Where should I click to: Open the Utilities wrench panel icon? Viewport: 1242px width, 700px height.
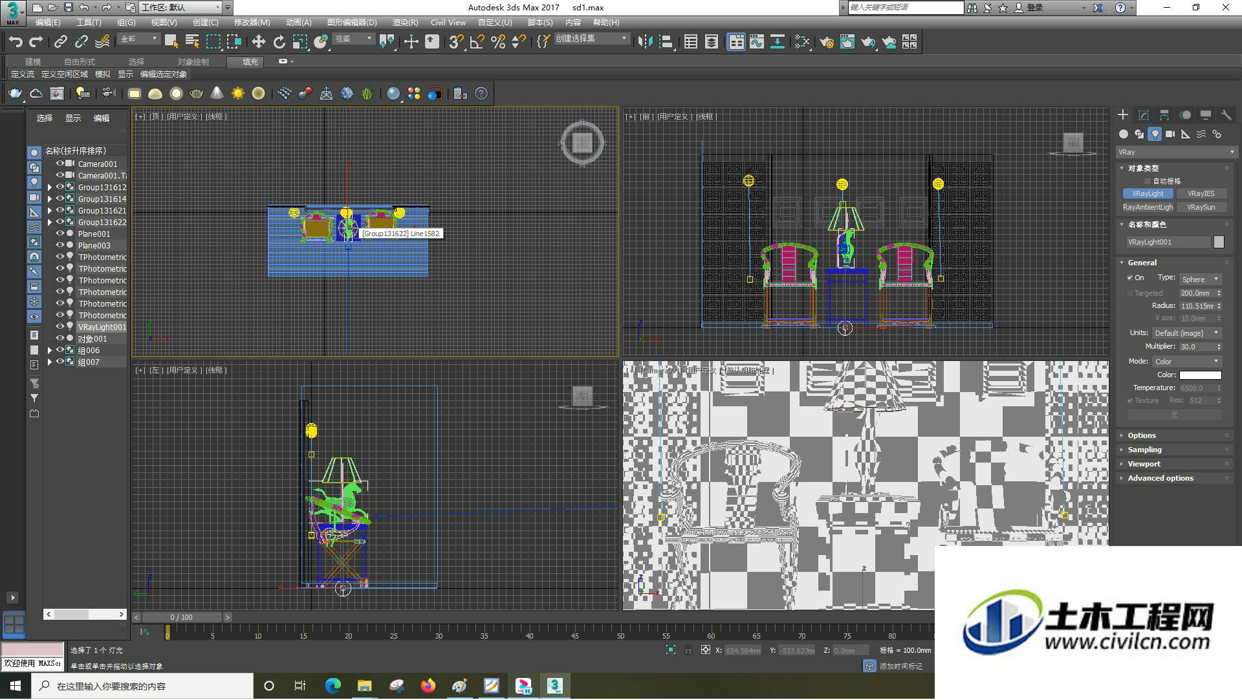pos(1226,115)
